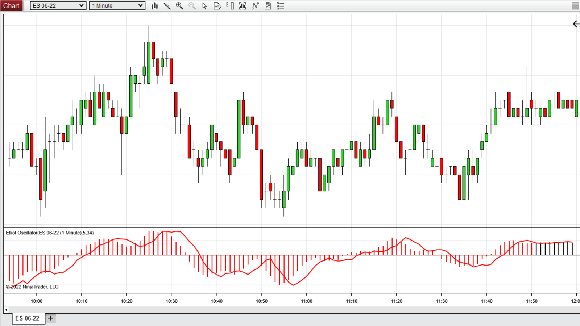Expand the ES 06-22 instrument dropdown
This screenshot has height=326, width=580.
tap(58, 6)
